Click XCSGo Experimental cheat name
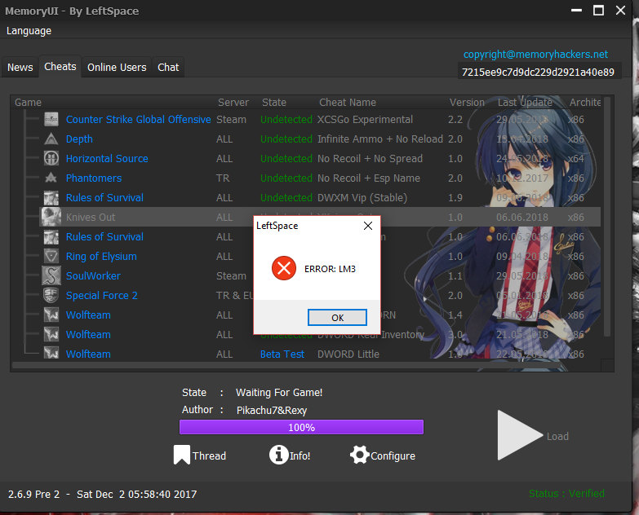 (x=365, y=120)
